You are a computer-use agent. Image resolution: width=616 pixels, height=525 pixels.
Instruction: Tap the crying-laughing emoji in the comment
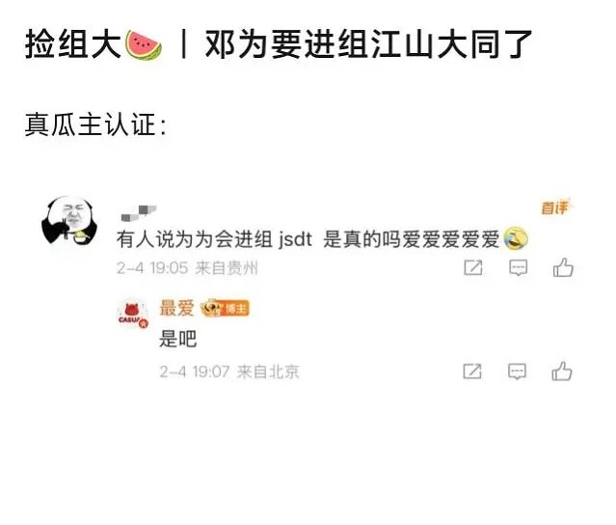point(516,238)
